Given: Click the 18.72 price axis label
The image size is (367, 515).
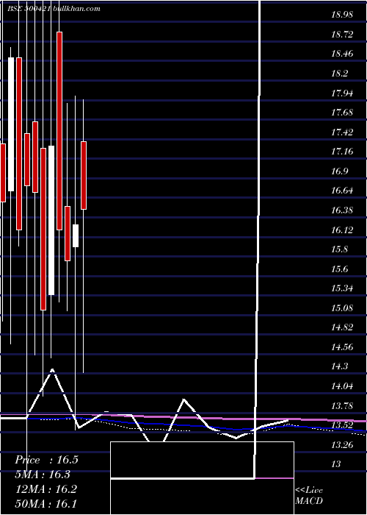Looking at the screenshot, I should (342, 34).
